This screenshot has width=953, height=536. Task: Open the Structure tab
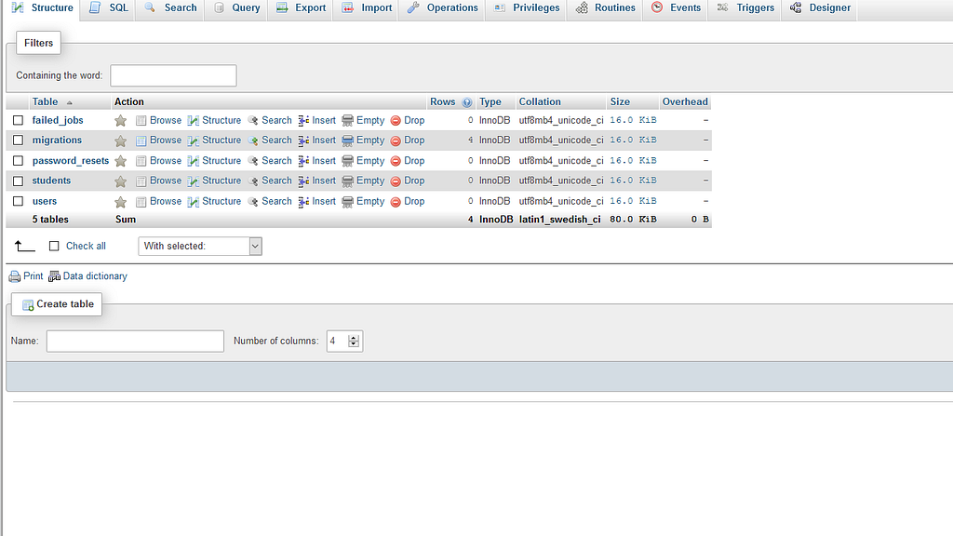click(x=42, y=8)
